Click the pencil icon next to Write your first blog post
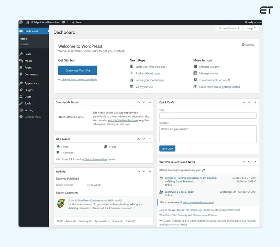The width and height of the screenshot is (280, 247). click(132, 66)
